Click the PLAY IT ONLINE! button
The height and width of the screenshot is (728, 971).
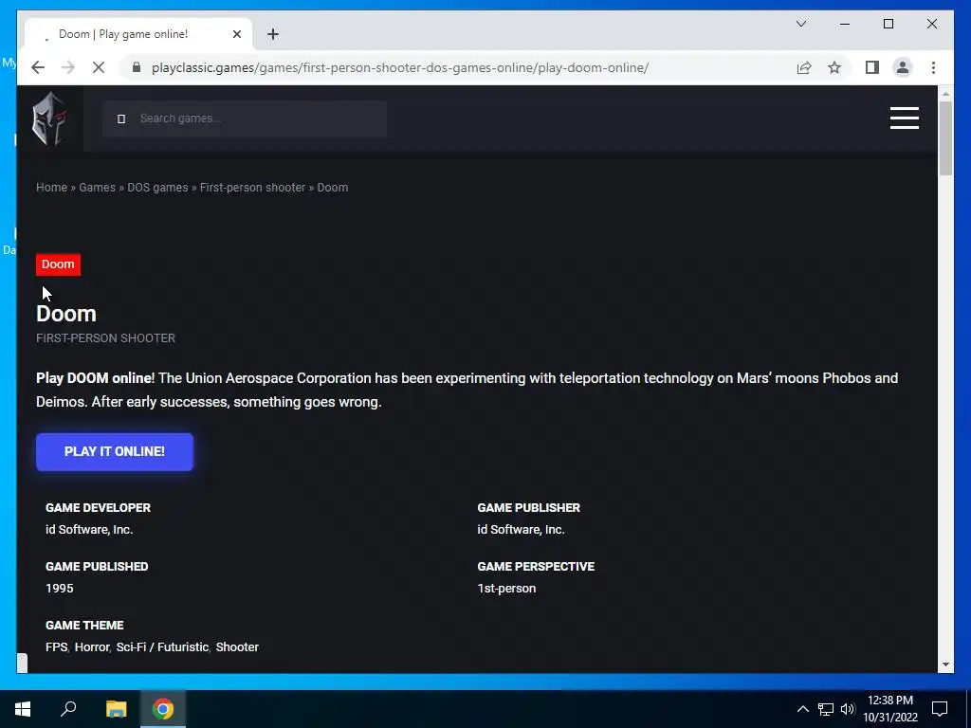115,452
